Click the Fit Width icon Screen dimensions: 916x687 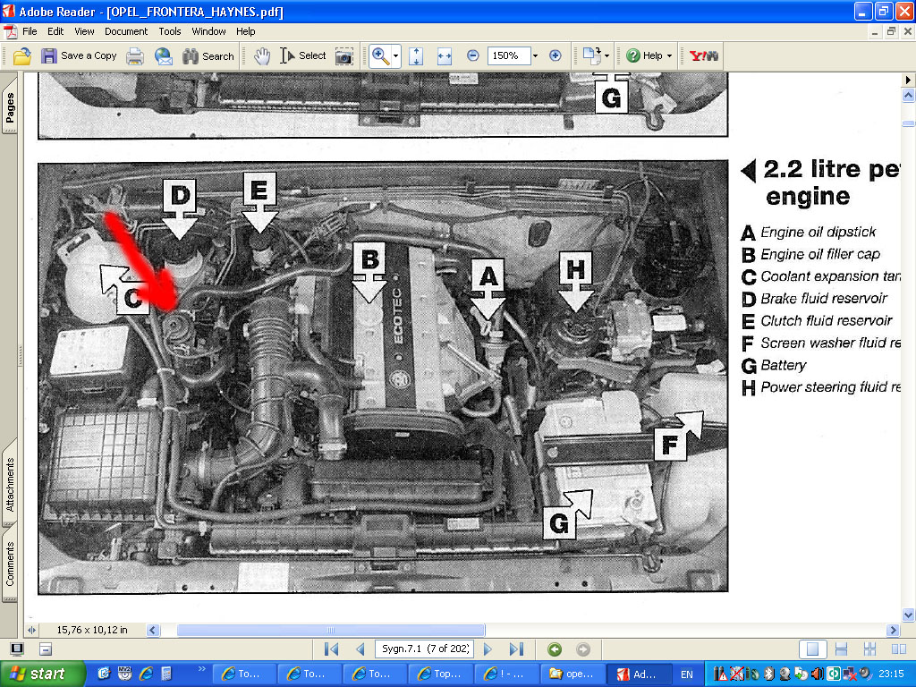tap(445, 56)
